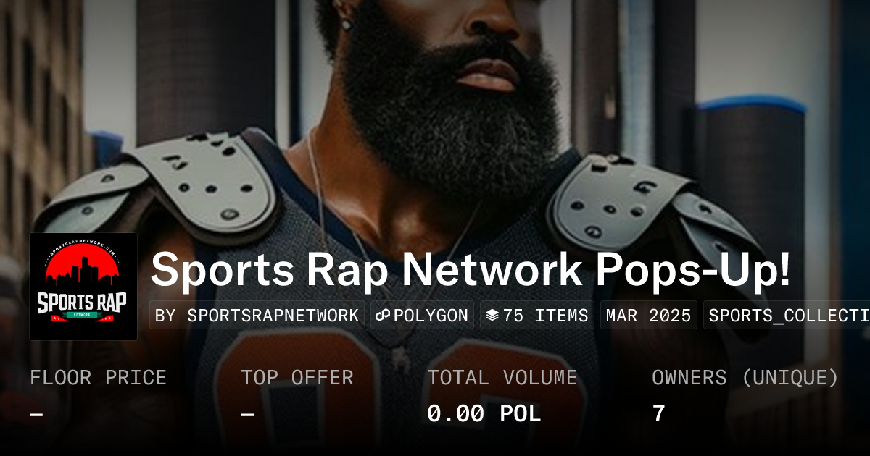This screenshot has height=456, width=870.
Task: Click the TOP OFFER label
Action: 297,378
